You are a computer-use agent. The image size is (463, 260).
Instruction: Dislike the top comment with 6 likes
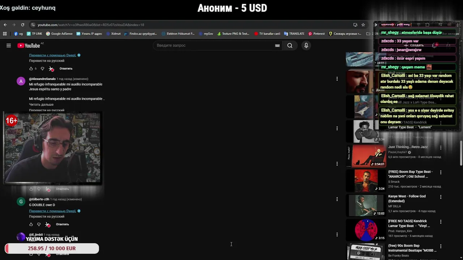[42, 69]
